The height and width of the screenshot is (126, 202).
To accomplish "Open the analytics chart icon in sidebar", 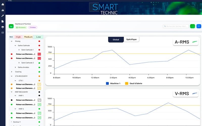I will coord(3,10).
